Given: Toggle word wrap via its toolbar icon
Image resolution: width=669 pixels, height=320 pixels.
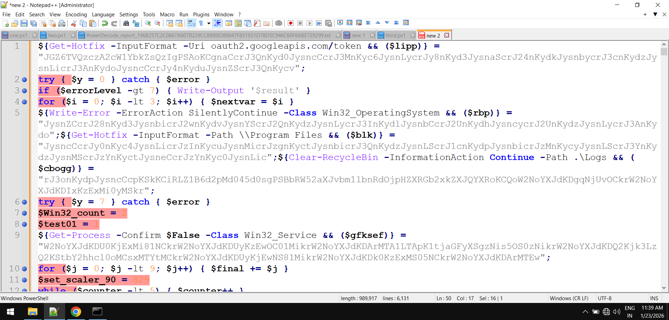Looking at the screenshot, I should point(192,23).
